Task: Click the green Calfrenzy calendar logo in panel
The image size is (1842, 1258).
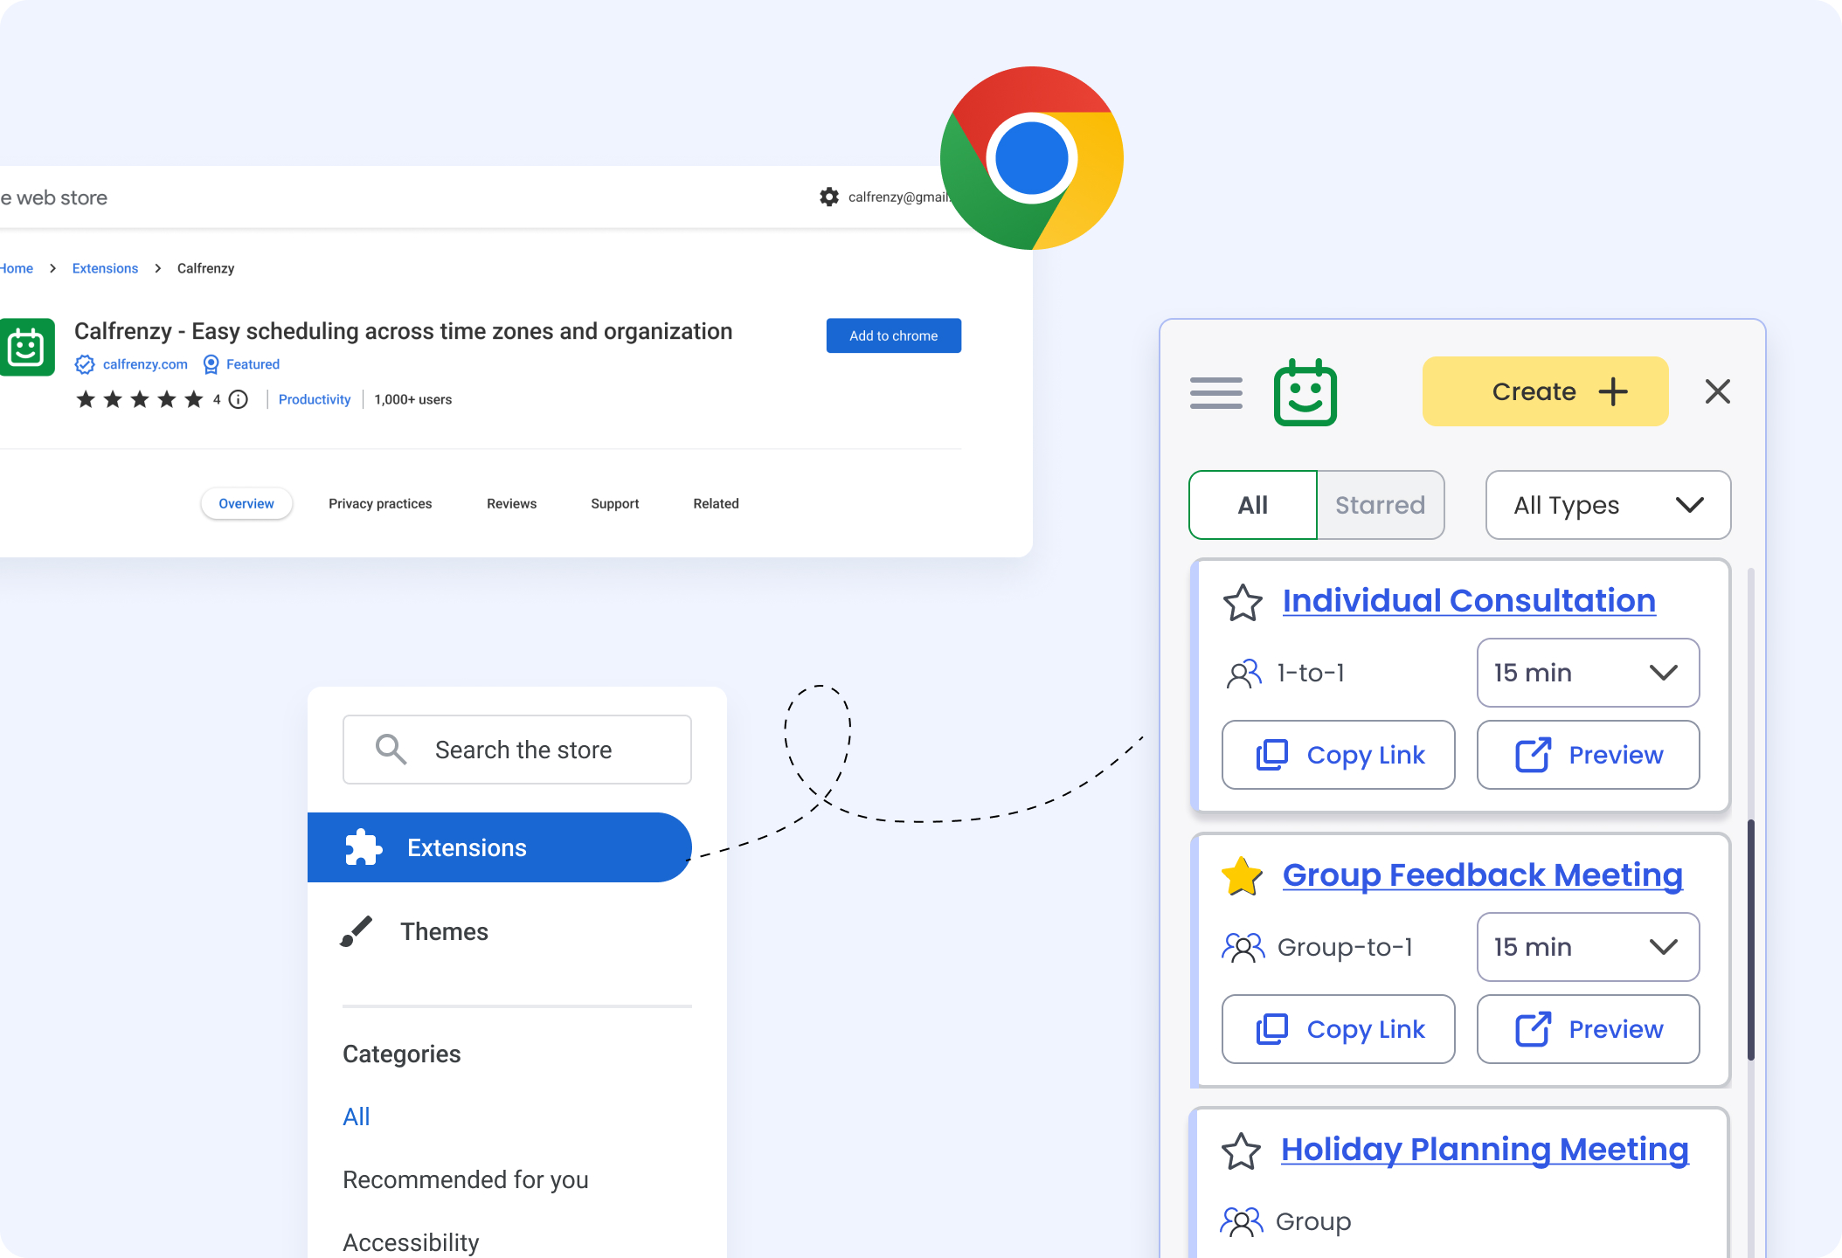Action: (1305, 392)
